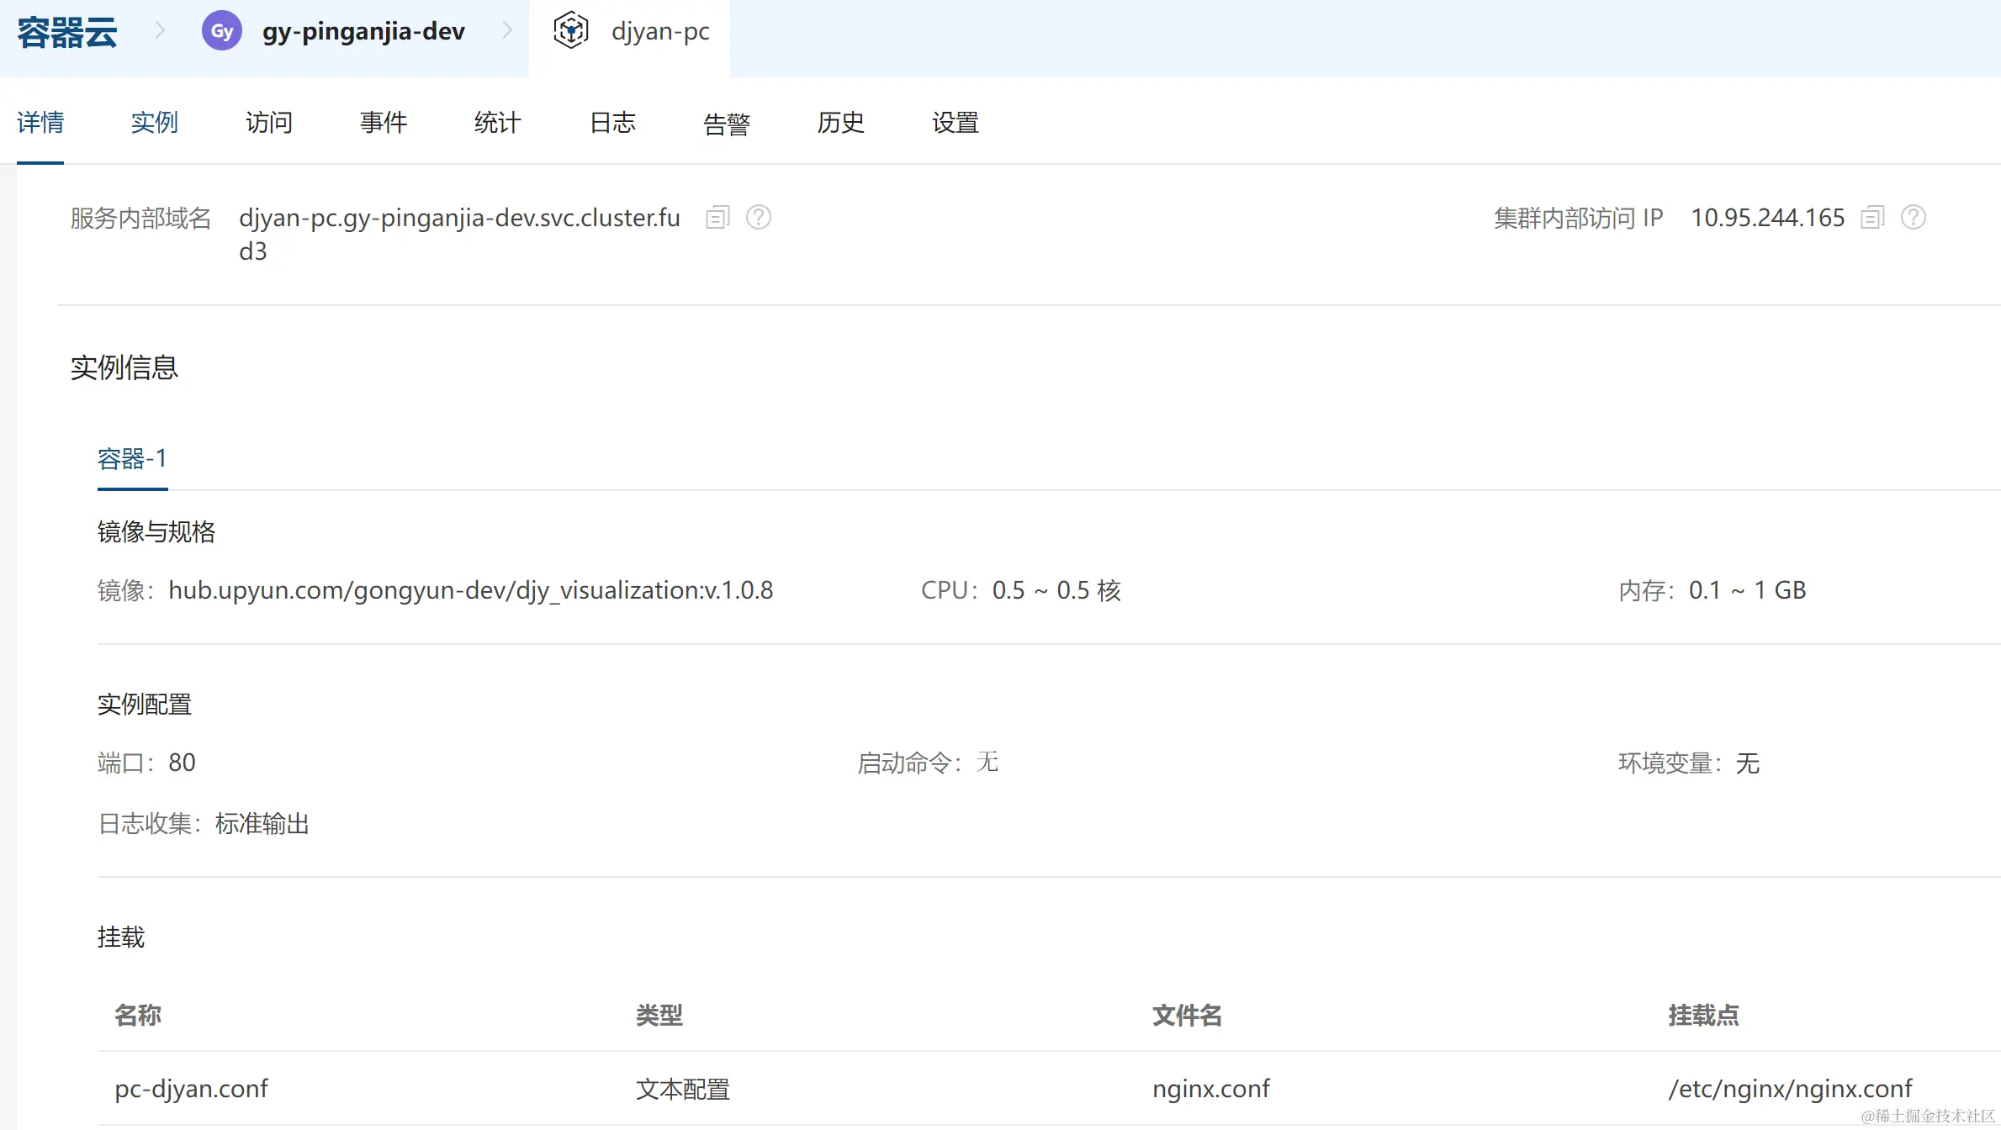This screenshot has height=1130, width=2001.
Task: Select the 容器-1 container tab
Action: point(132,459)
